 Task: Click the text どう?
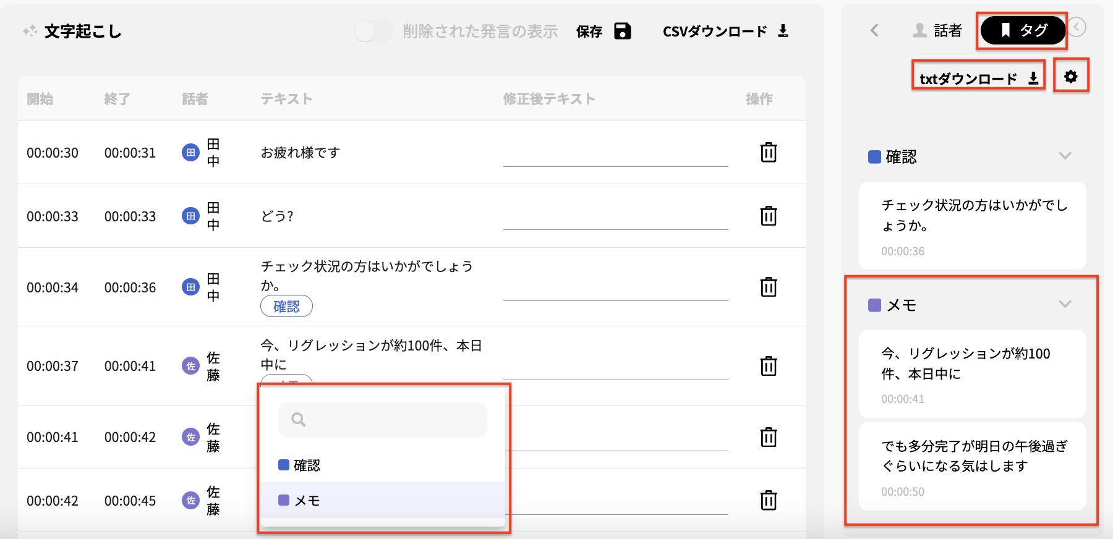277,216
